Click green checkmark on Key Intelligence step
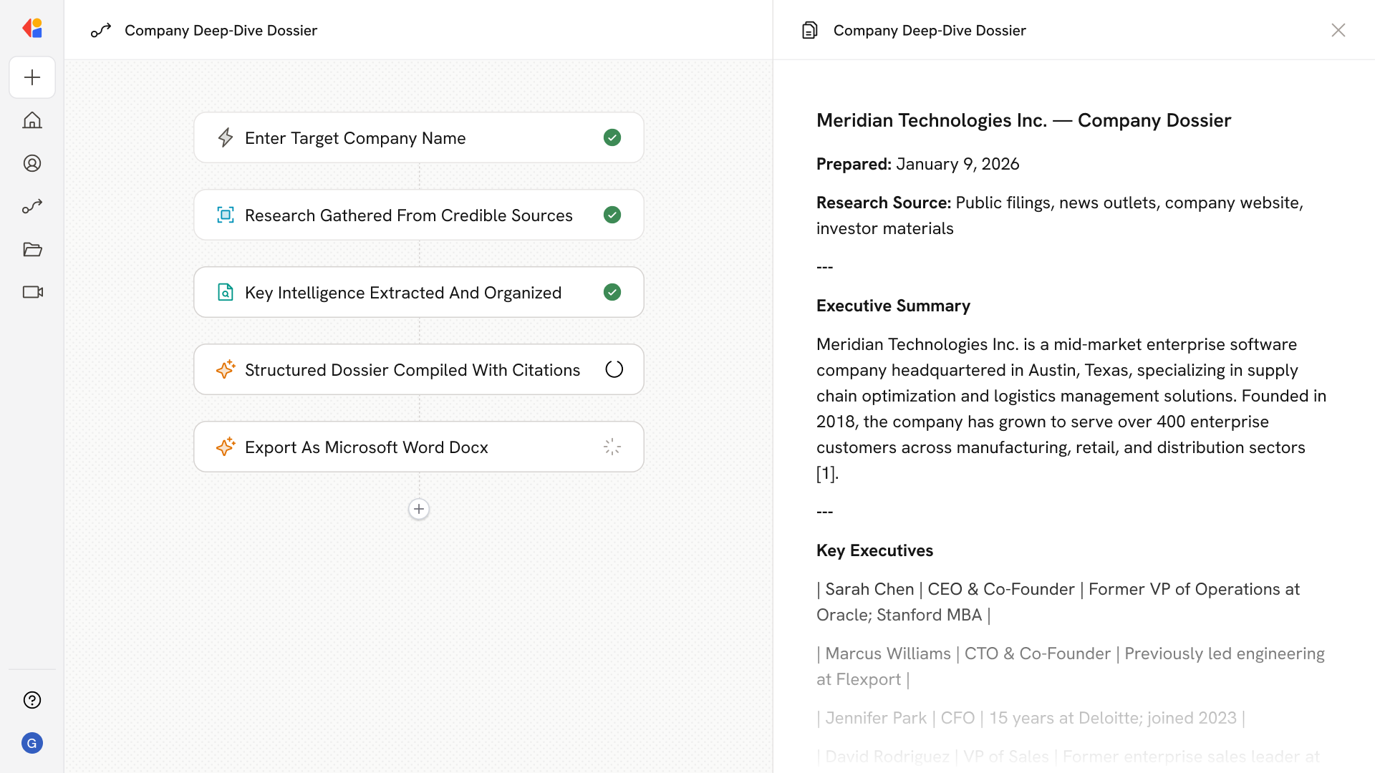 [x=612, y=292]
